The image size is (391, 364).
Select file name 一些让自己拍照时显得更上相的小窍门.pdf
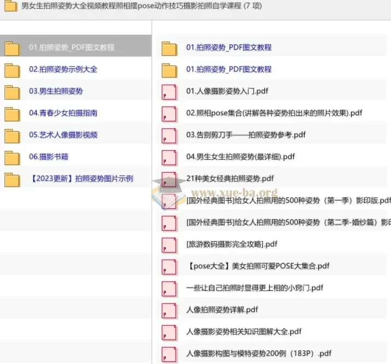255,288
